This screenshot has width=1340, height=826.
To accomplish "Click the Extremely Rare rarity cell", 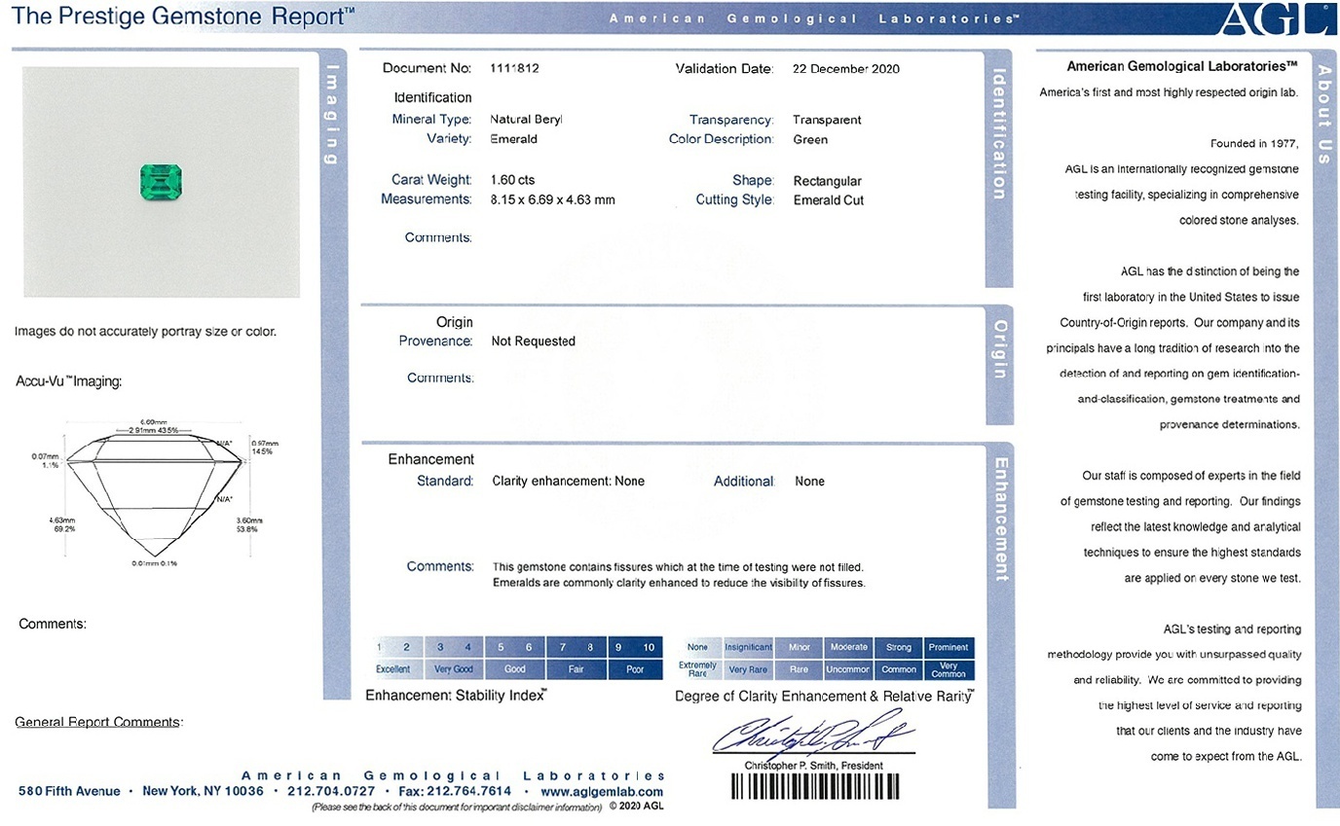I will click(697, 669).
